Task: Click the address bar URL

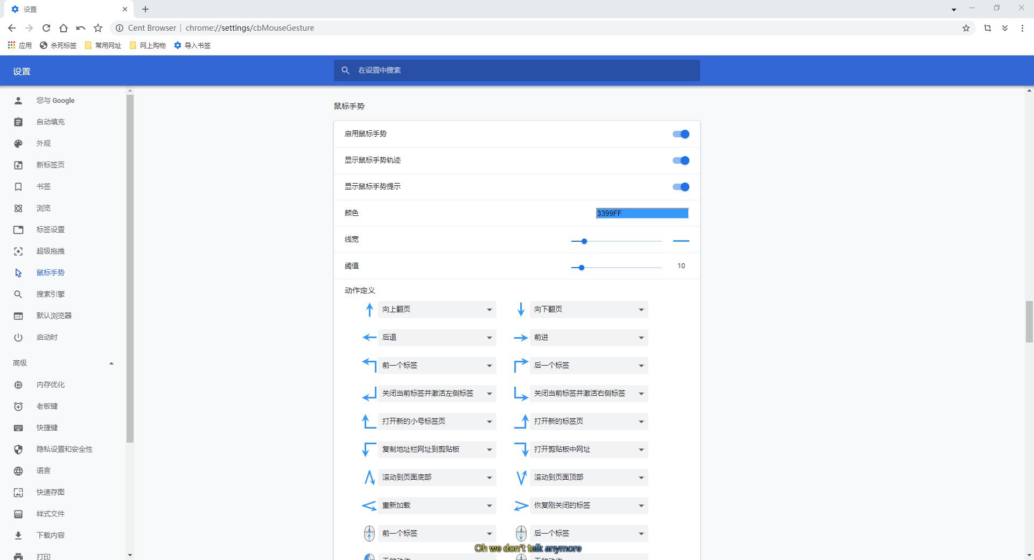Action: click(x=250, y=28)
